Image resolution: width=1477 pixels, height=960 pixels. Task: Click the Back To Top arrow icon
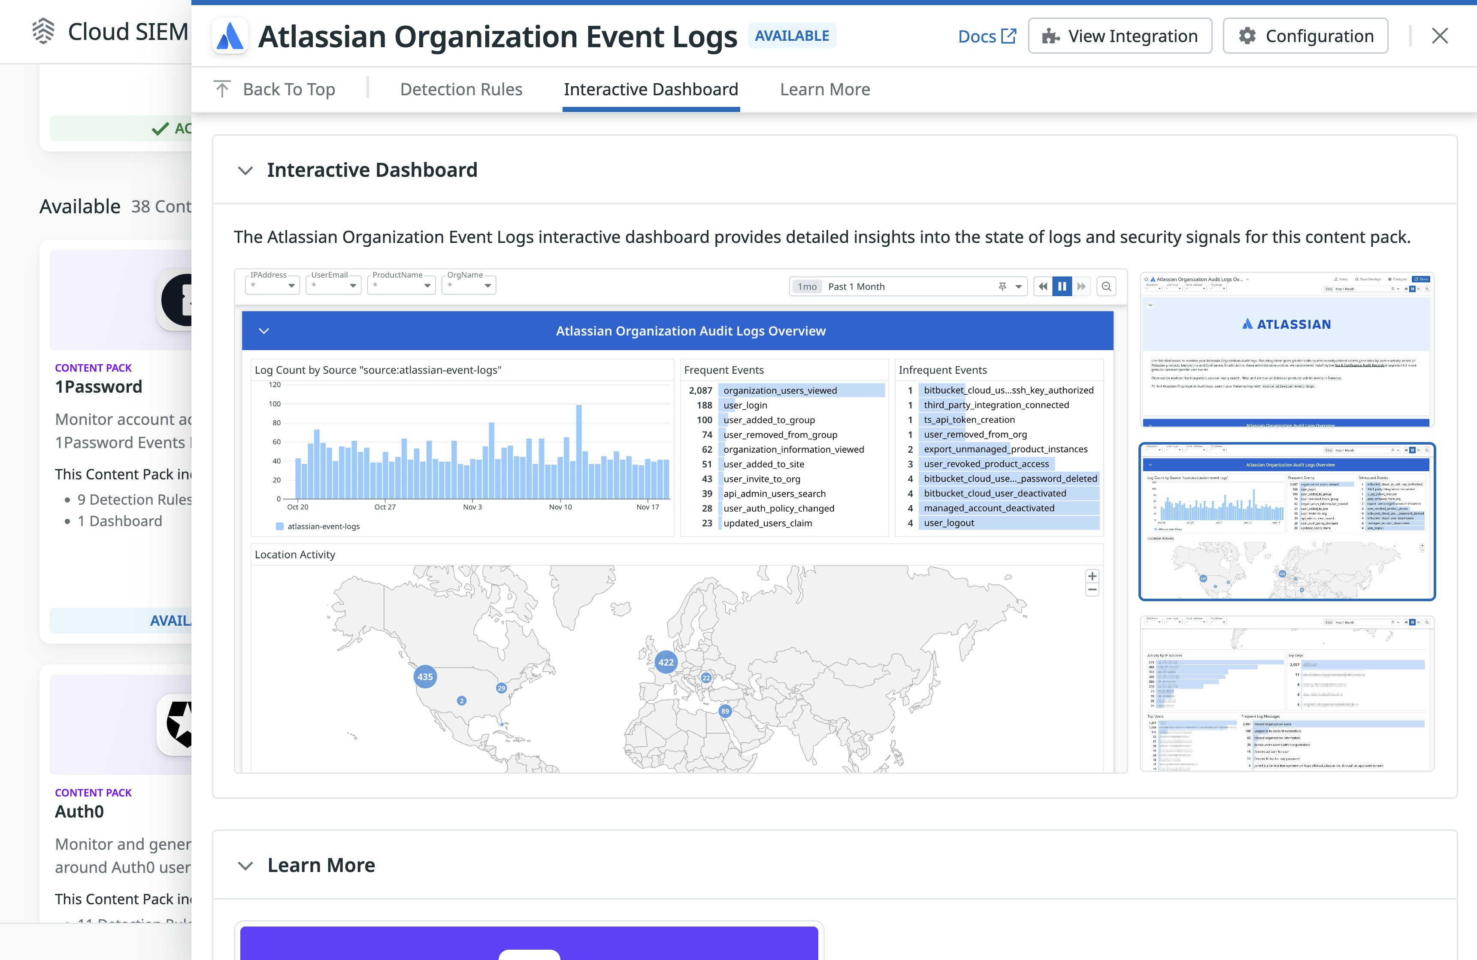point(222,88)
